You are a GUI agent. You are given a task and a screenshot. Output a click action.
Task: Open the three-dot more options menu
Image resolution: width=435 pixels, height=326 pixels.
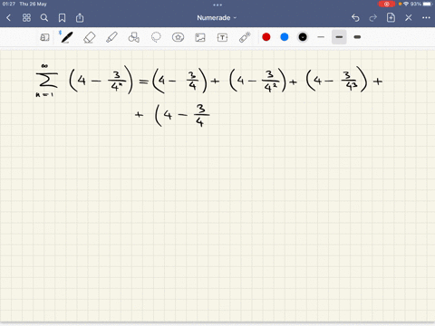(x=426, y=18)
